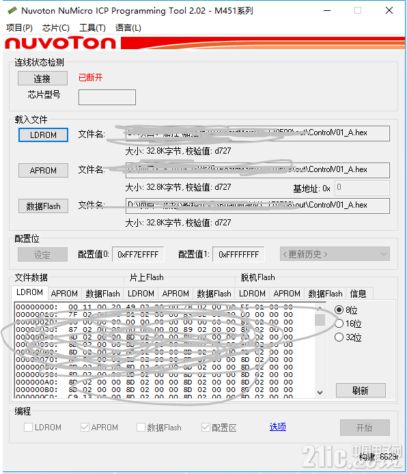Select the 脱机Flash 数据Flash tab

325,294
